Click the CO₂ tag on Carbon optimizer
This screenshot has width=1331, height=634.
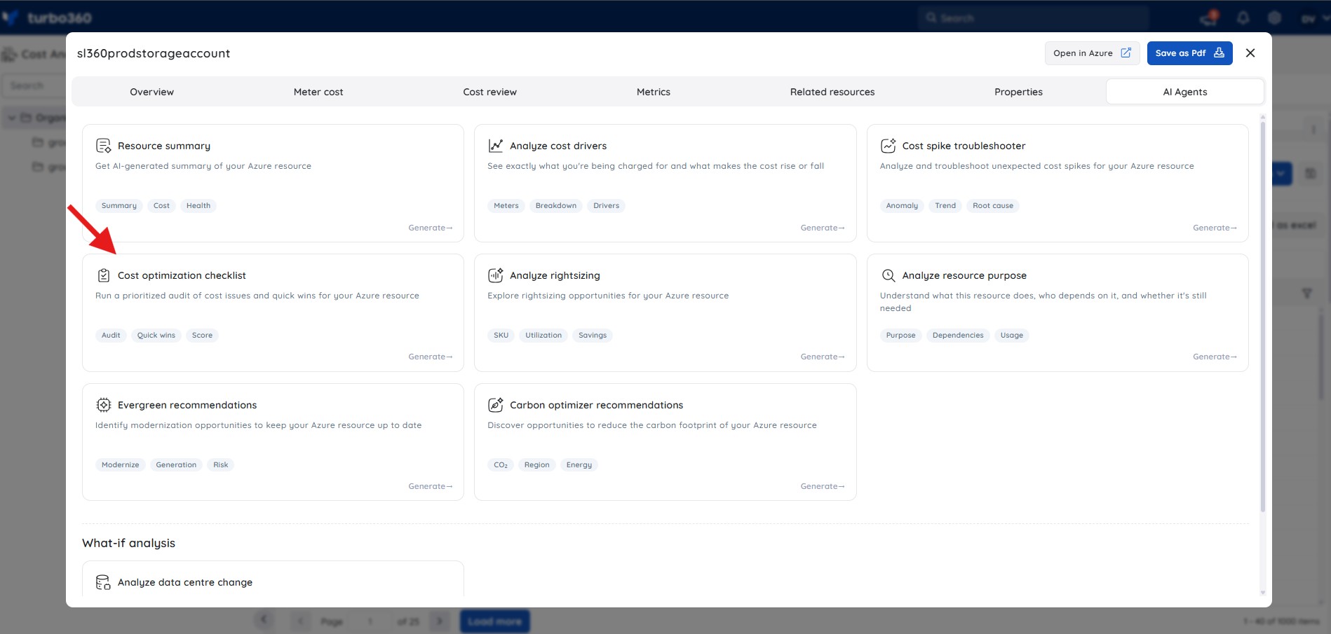501,464
